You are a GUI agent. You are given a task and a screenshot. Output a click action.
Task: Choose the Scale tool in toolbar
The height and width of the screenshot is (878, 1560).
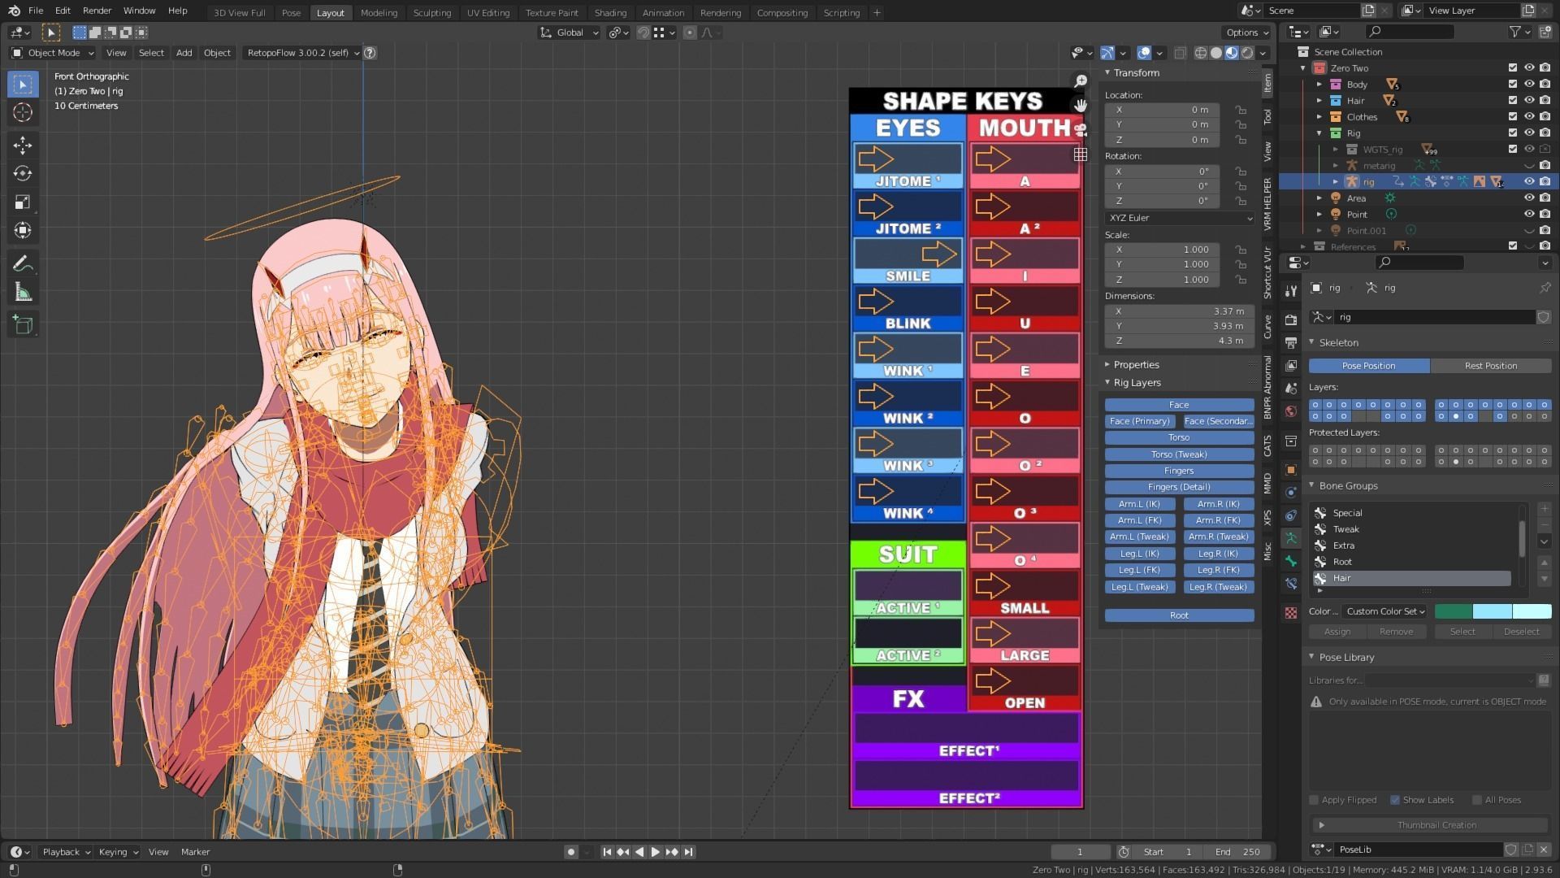tap(23, 202)
